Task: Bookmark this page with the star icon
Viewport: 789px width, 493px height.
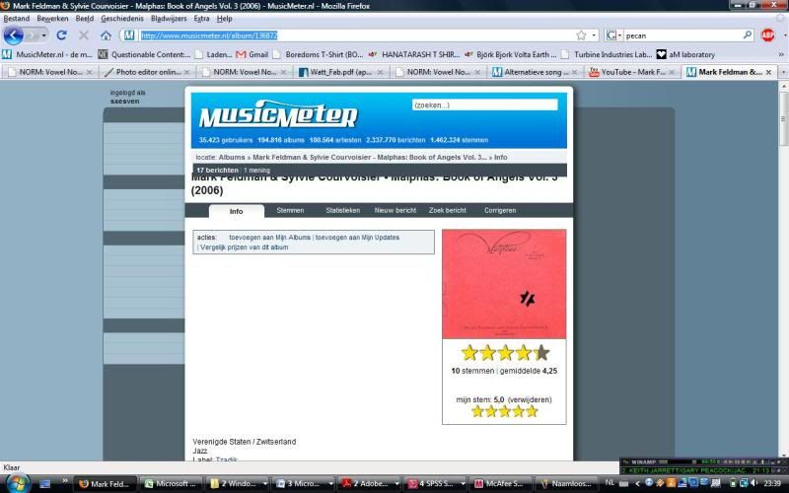Action: point(581,35)
